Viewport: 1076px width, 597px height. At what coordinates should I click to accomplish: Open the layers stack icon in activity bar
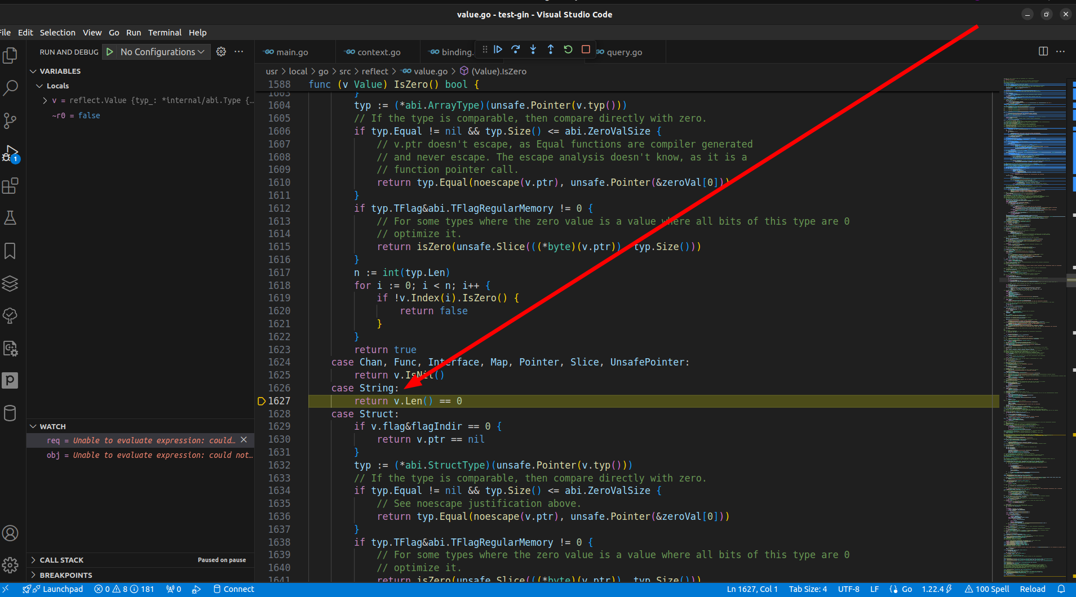[x=10, y=283]
